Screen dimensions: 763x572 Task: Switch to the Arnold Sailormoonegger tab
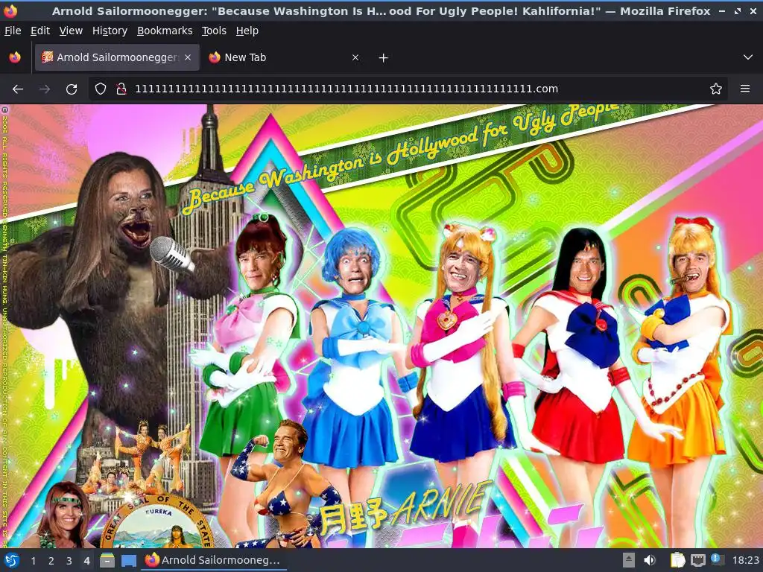coord(117,57)
